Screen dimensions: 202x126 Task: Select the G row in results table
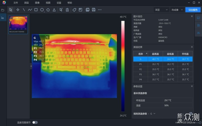(163, 59)
